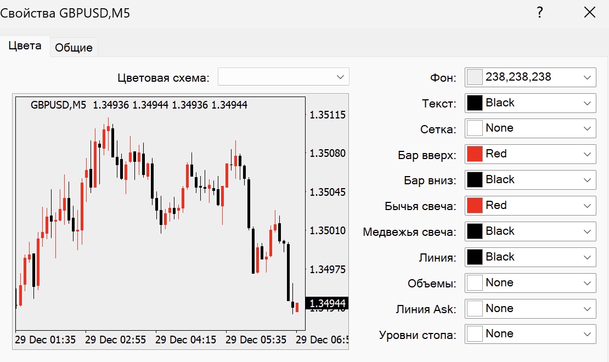609x362 pixels.
Task: Expand the Медвежья свеча color dropdown
Action: pyautogui.click(x=588, y=231)
